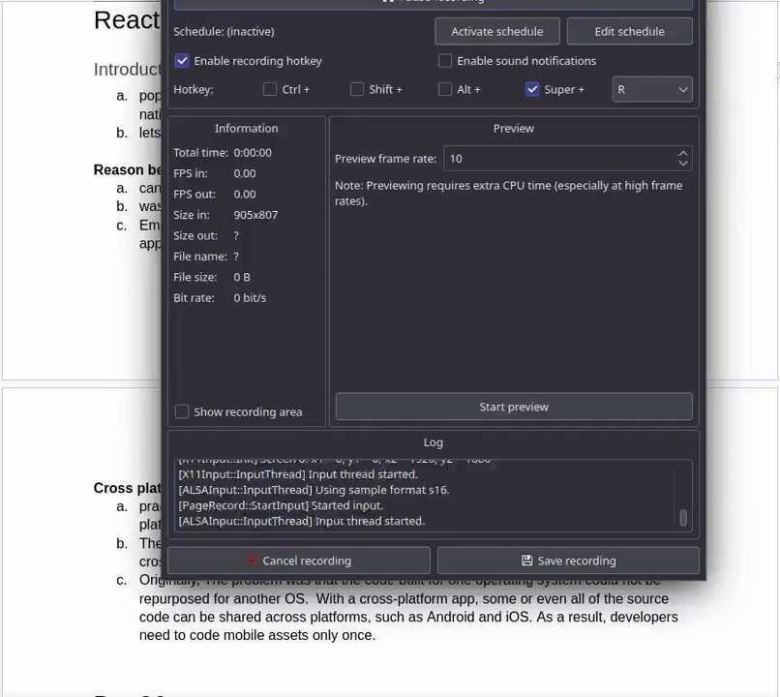
Task: Click the Activate schedule button
Action: pos(497,31)
